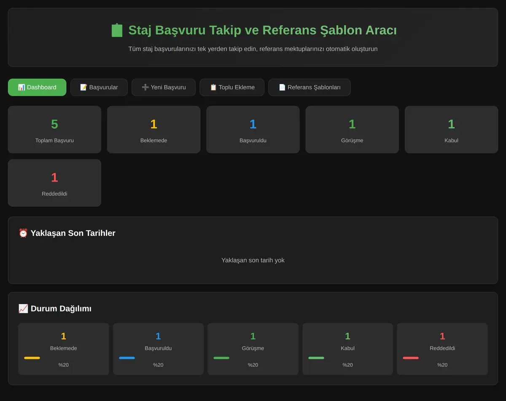The height and width of the screenshot is (401, 506).
Task: Click the 'Durum Dağılımı' heading
Action: 61,308
